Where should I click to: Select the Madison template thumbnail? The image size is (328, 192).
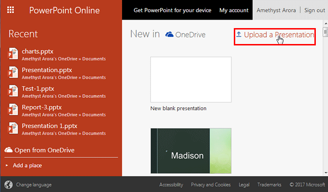(x=191, y=151)
